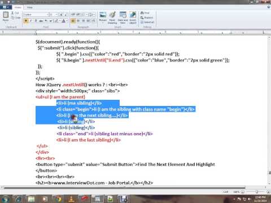The height and width of the screenshot is (203, 271).
Task: Toggle underline formatting
Action: (x=36, y=21)
